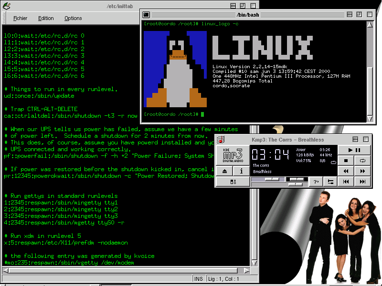Click the INS indicator in the editor status bar
Viewport: 382px width, 286px height.
click(x=199, y=279)
